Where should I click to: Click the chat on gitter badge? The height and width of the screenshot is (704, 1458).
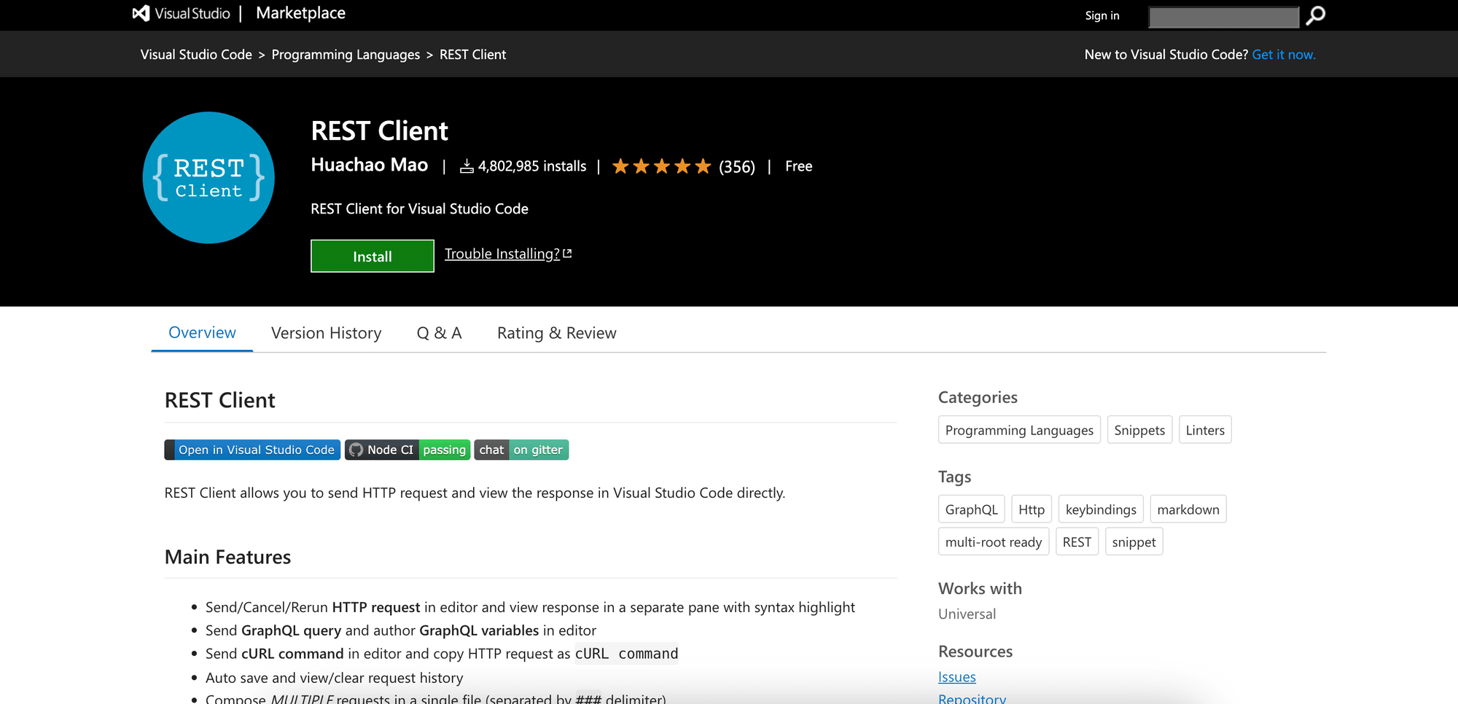pyautogui.click(x=521, y=450)
